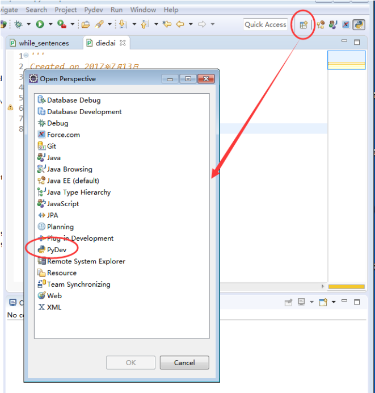Open the Run button dropdown arrow

pyautogui.click(x=50, y=24)
